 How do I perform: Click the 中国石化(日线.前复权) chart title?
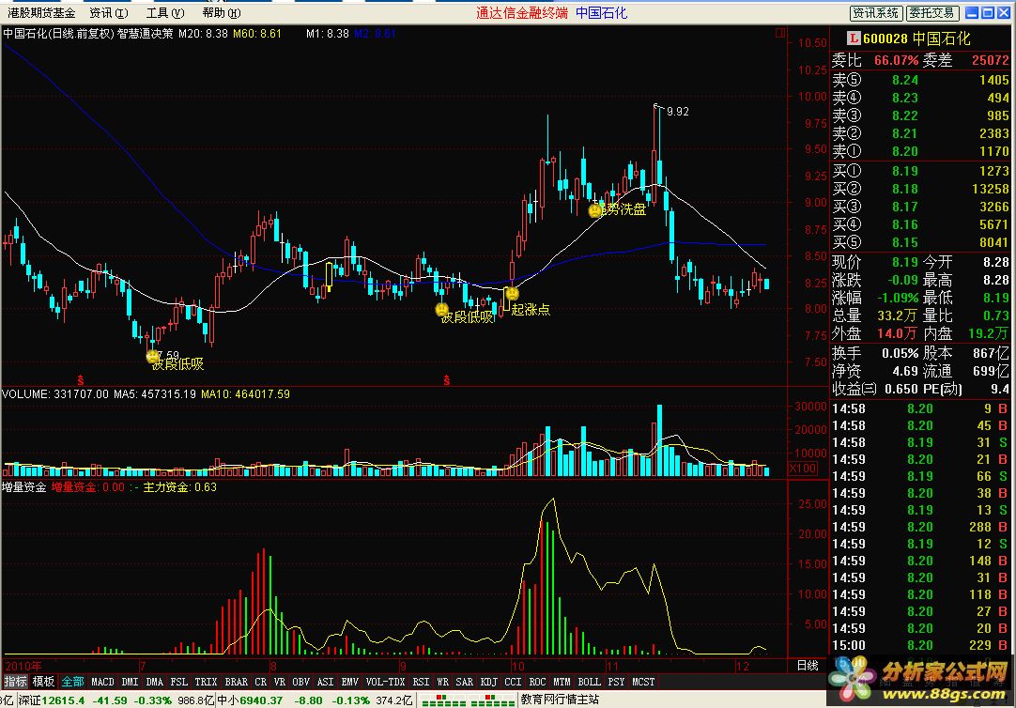pyautogui.click(x=58, y=33)
